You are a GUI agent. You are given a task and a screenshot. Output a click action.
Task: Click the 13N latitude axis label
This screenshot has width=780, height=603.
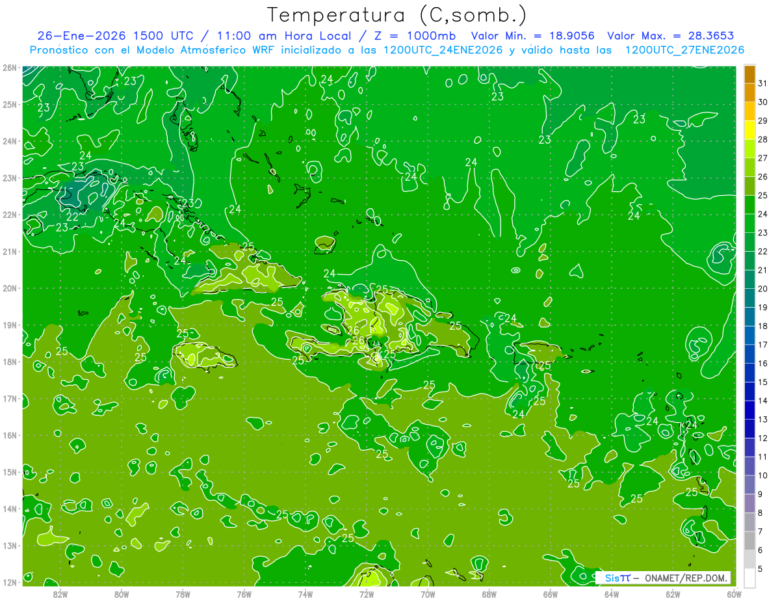(x=10, y=545)
